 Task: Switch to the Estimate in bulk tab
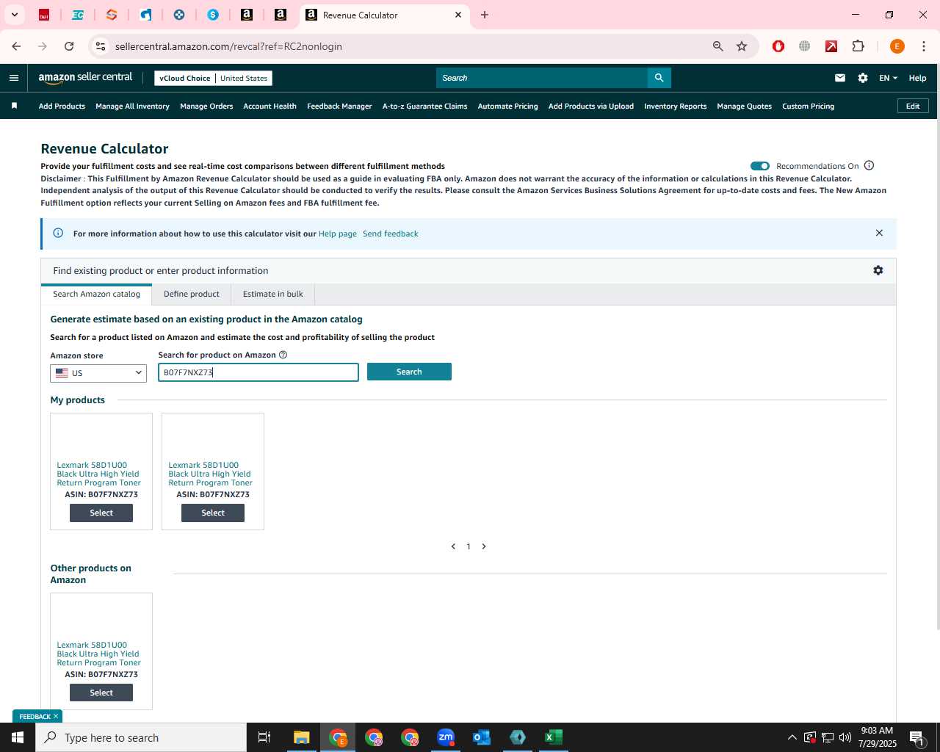pos(273,294)
